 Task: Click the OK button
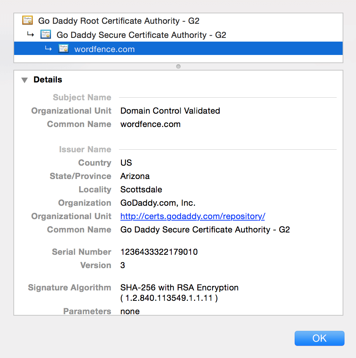coord(319,338)
